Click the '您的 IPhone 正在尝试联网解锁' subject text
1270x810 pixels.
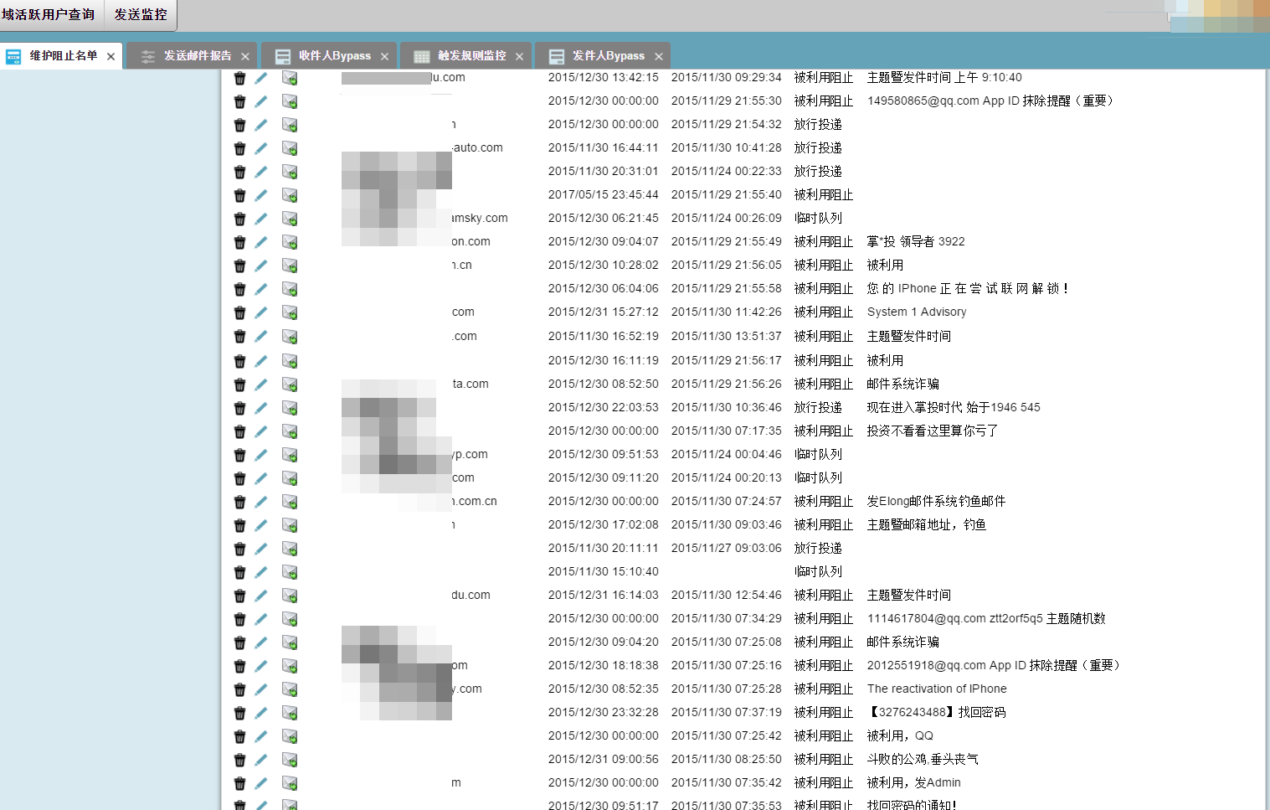967,289
